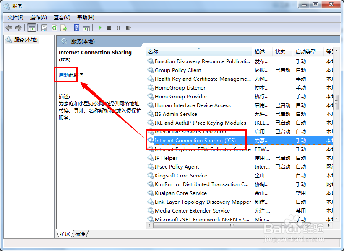Viewport: 344px width, 251px height.
Task: Select the HomeGroup Listener service
Action: click(x=240, y=87)
